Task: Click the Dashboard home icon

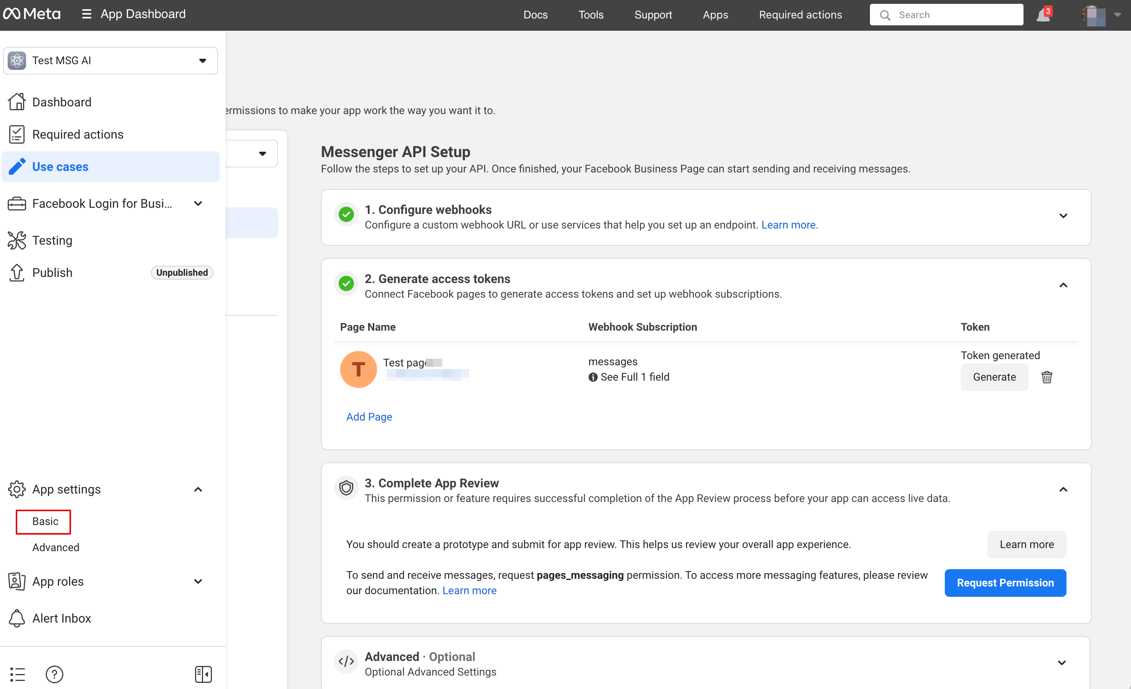Action: coord(17,102)
